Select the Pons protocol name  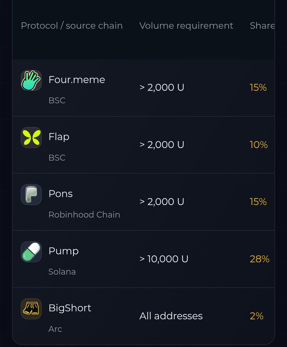[61, 193]
